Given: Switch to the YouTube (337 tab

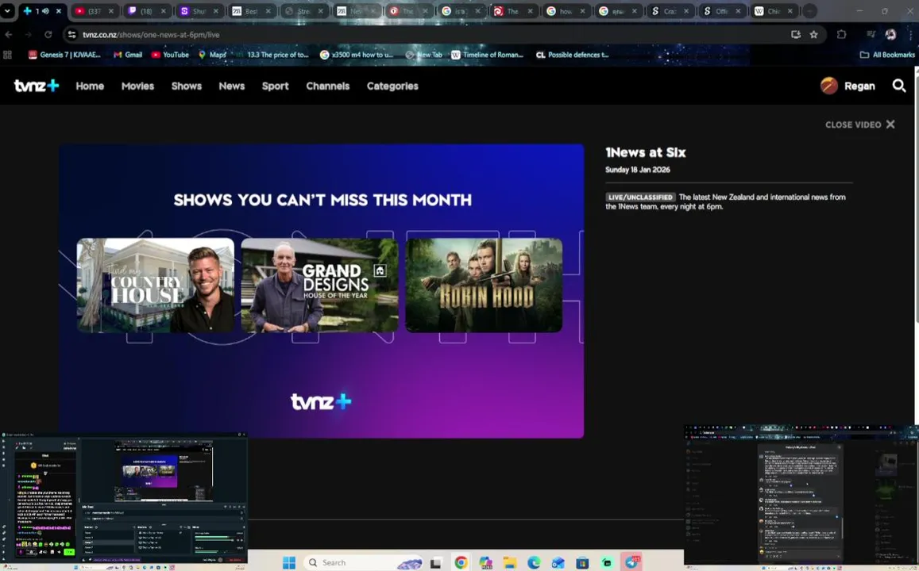Looking at the screenshot, I should [x=95, y=11].
